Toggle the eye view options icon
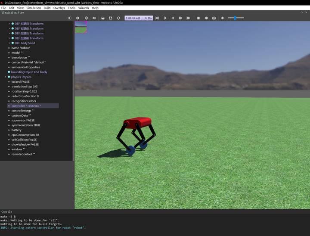310x236 pixels. (94, 18)
